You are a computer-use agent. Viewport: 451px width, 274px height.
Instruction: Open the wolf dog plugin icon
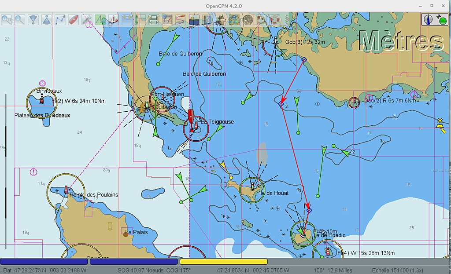(221, 20)
